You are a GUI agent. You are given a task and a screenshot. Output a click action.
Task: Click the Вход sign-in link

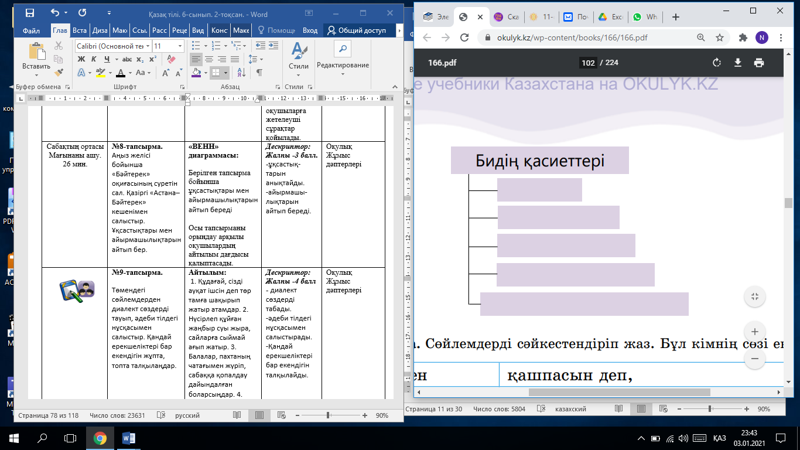pyautogui.click(x=310, y=30)
